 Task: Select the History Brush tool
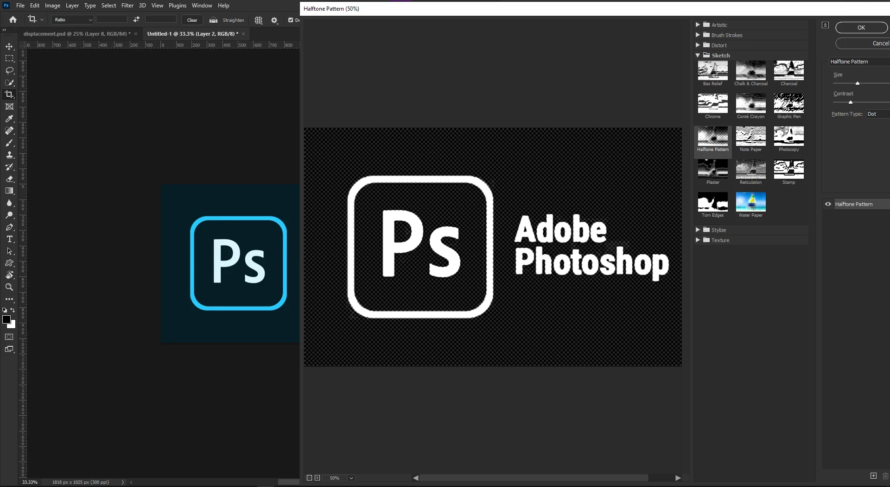coord(9,167)
